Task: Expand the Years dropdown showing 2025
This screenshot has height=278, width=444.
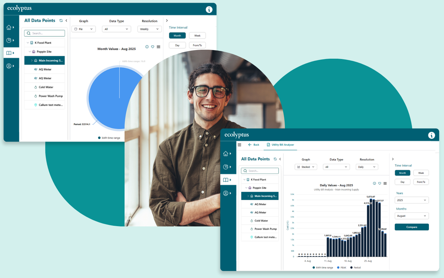Action: (412, 200)
